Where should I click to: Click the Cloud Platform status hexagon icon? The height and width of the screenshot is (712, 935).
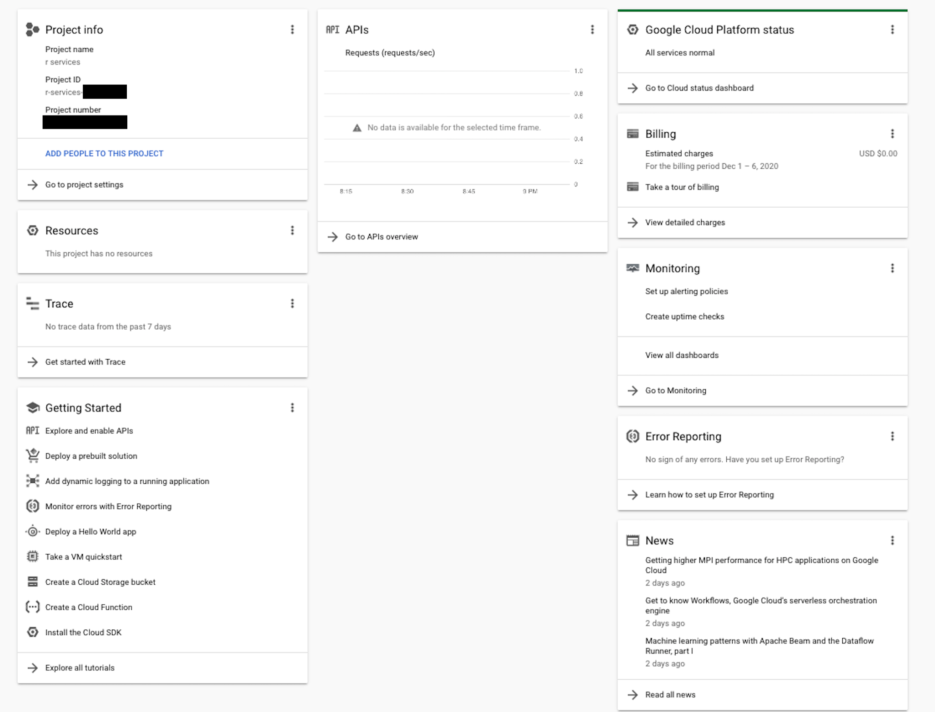click(633, 30)
